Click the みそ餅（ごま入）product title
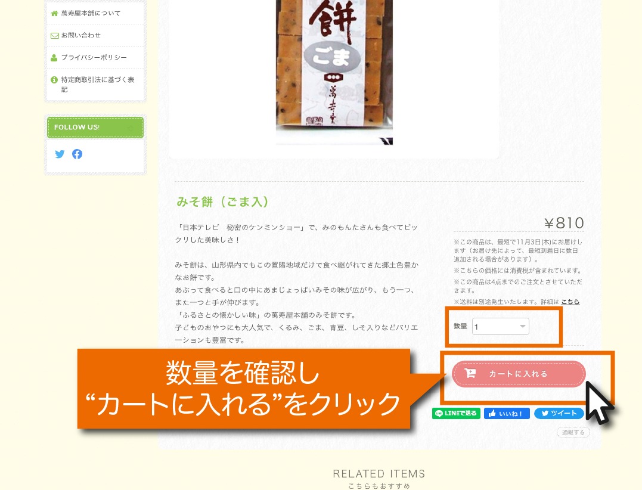This screenshot has height=490, width=642. pyautogui.click(x=223, y=202)
